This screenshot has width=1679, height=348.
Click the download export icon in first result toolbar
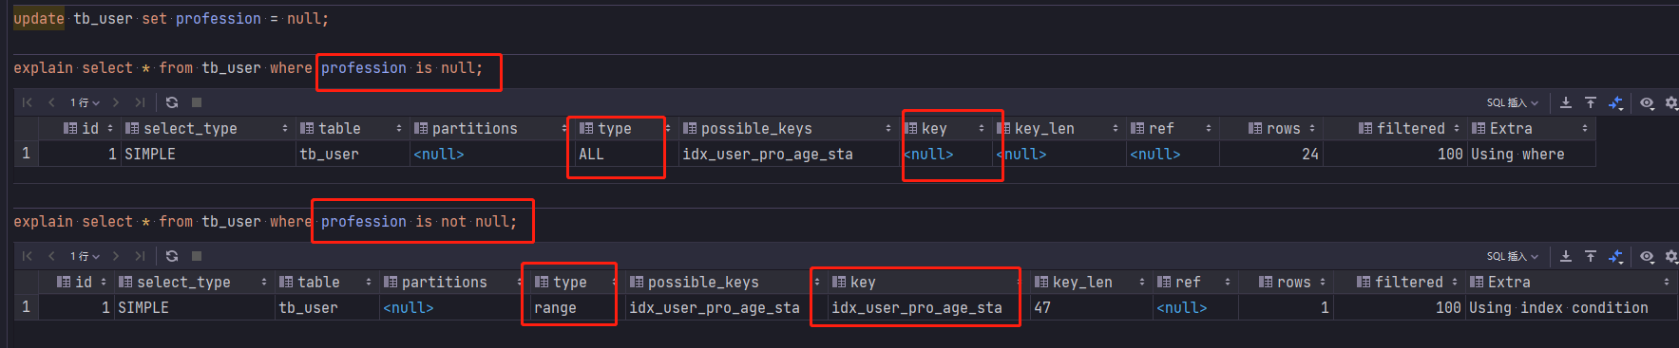pos(1566,102)
